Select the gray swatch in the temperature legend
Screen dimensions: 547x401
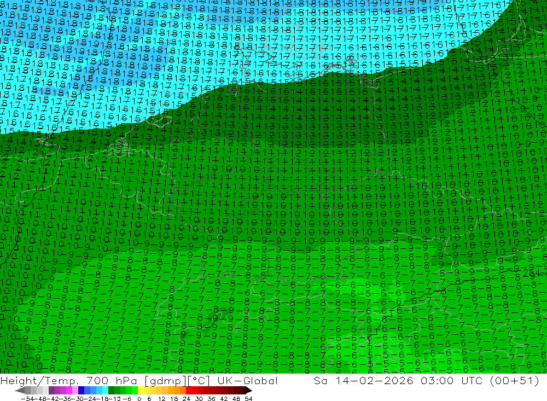coord(27,390)
